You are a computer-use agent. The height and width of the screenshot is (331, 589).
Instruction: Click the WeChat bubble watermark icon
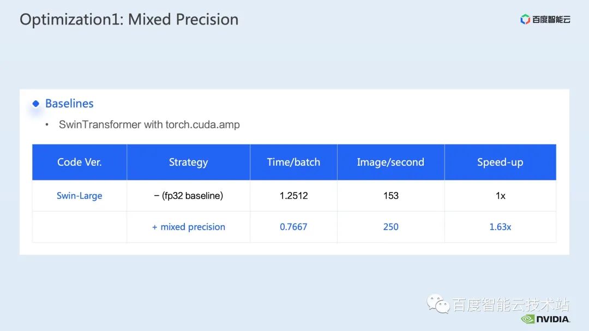[438, 304]
